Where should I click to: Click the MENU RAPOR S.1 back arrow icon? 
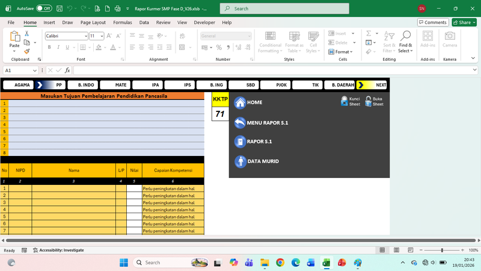click(240, 122)
